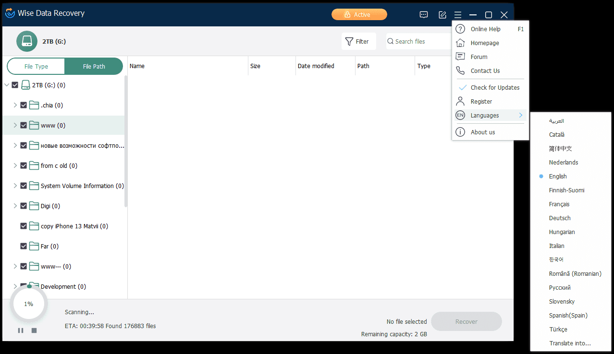Click the 2TB (G:) drive icon
The image size is (614, 354).
[x=27, y=41]
